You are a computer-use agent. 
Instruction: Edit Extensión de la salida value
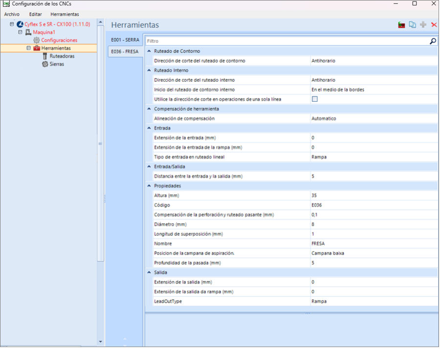[374, 282]
